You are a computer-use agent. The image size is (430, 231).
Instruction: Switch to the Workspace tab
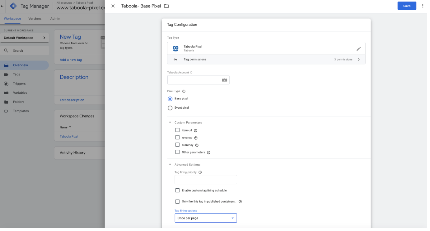pyautogui.click(x=12, y=19)
